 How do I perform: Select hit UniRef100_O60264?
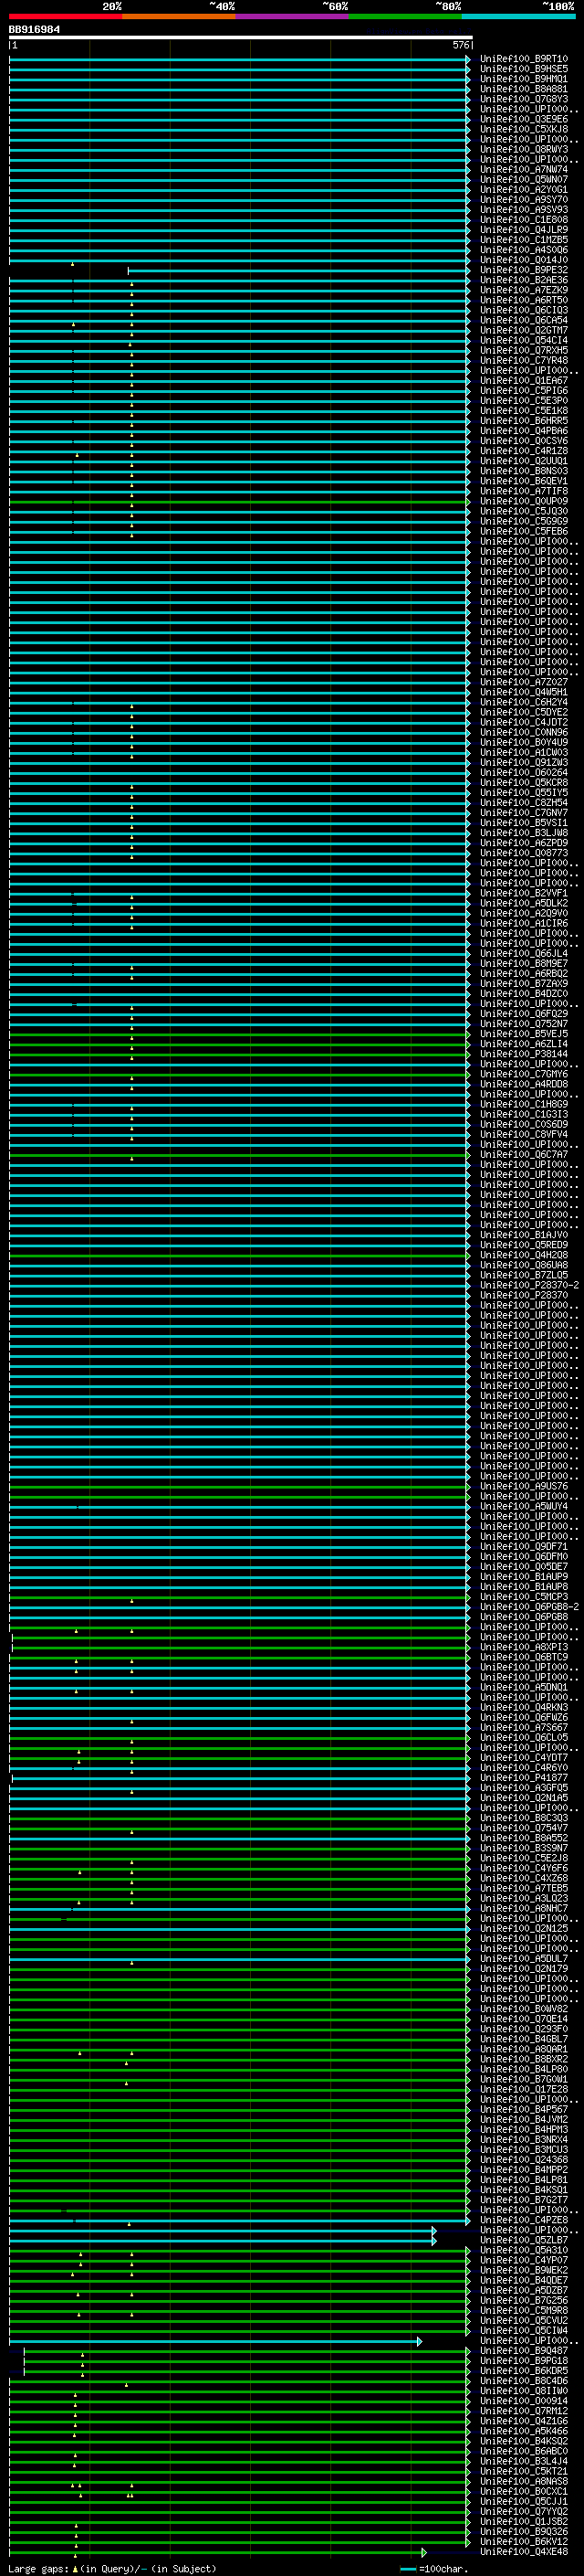(x=523, y=772)
